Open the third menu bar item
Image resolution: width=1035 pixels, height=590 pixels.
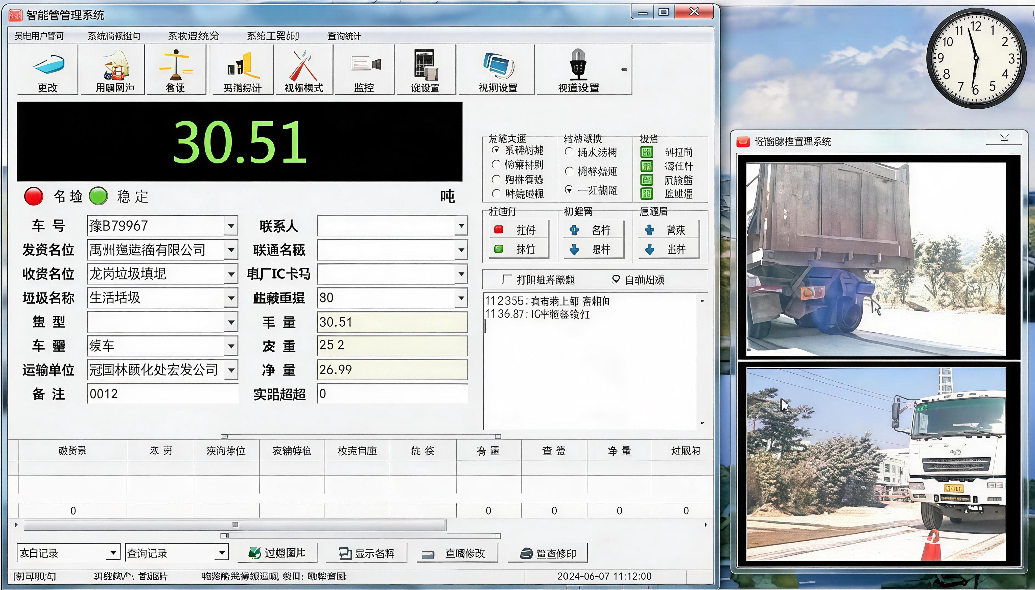click(x=193, y=36)
